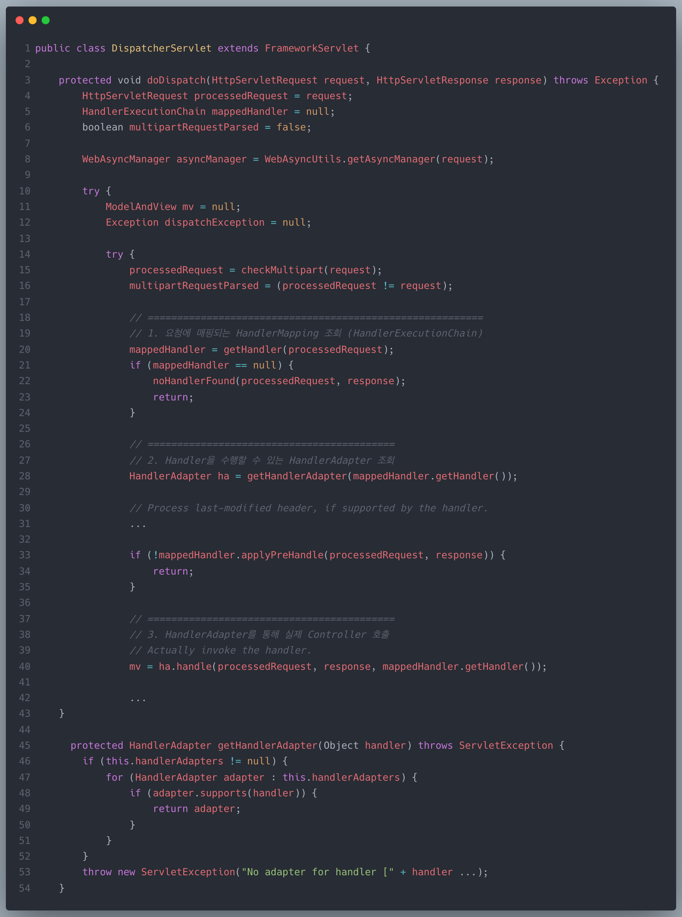Image resolution: width=682 pixels, height=917 pixels.
Task: Click the getHandlerAdapter method declaration on line 45
Action: 268,745
